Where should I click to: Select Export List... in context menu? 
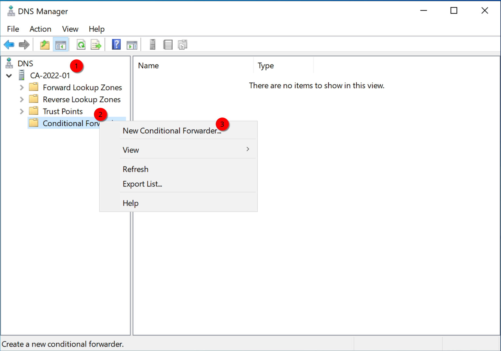(142, 184)
